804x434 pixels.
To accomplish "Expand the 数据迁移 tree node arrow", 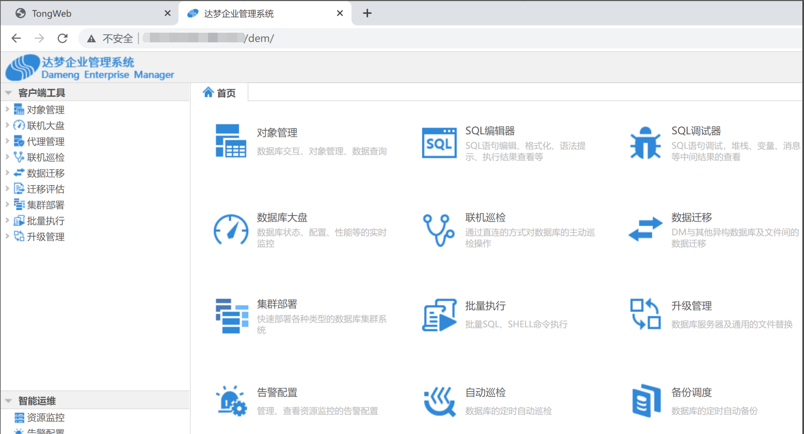I will click(7, 173).
